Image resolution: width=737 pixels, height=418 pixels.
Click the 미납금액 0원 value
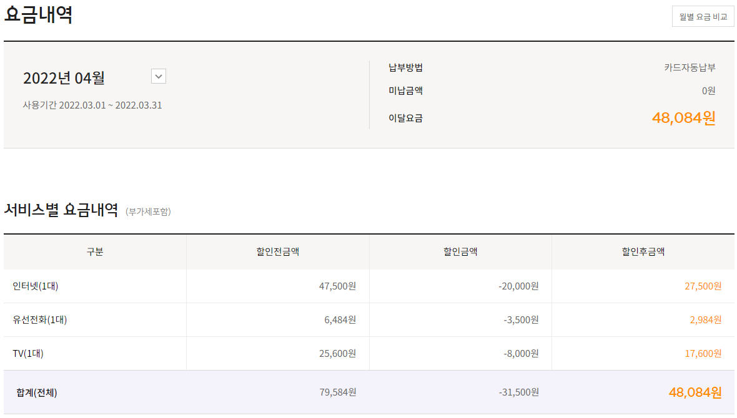pyautogui.click(x=708, y=91)
